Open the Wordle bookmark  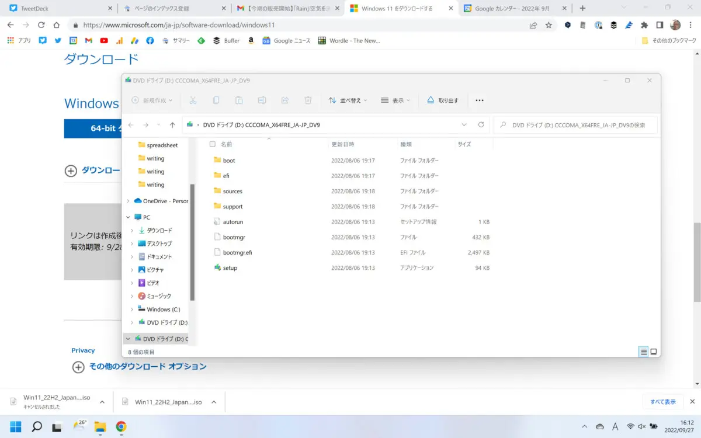[x=349, y=40]
